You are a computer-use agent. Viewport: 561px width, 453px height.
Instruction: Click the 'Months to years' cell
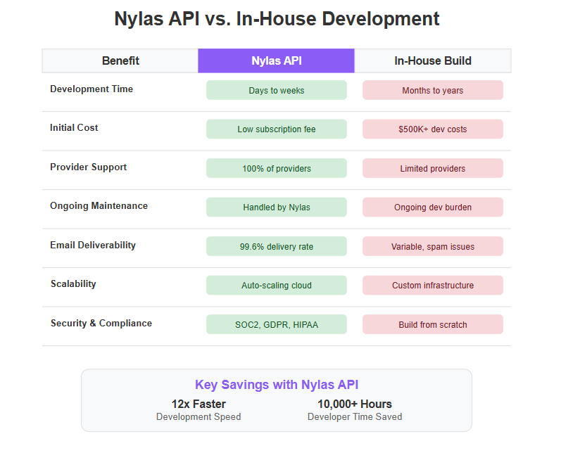tap(433, 90)
